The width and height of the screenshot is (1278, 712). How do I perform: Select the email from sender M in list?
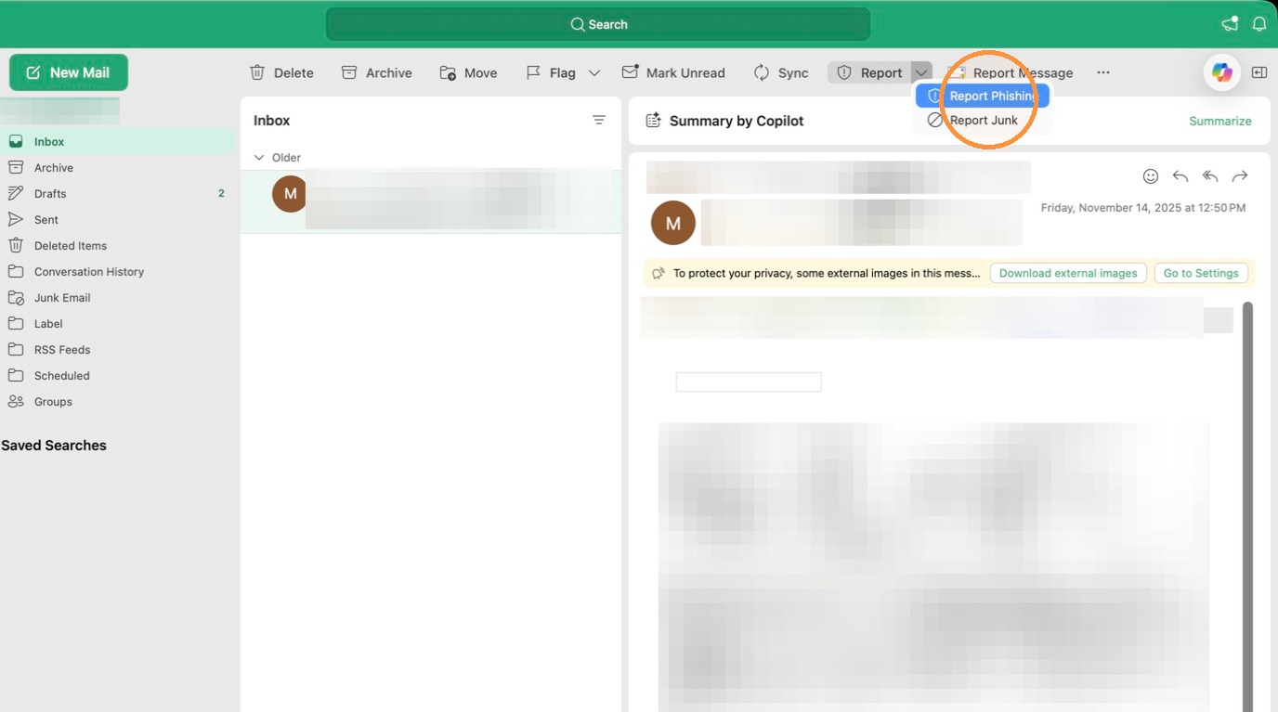(431, 201)
